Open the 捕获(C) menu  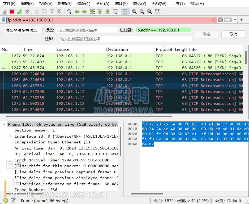[x=84, y=4]
